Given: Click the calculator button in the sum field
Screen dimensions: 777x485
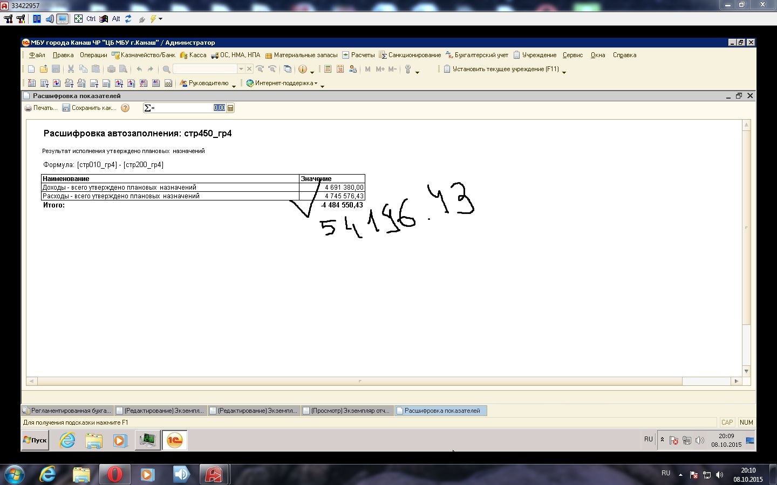Looking at the screenshot, I should 230,108.
